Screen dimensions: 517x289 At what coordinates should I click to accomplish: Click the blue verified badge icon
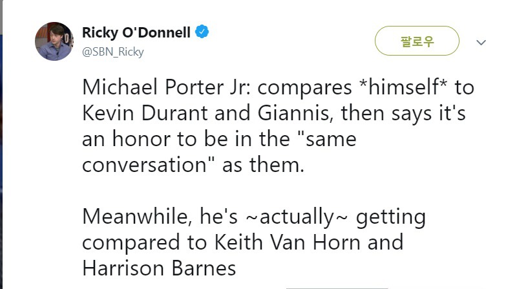[x=202, y=32]
